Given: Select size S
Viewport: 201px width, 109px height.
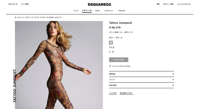Looking at the screenshot, I should [x=110, y=52].
